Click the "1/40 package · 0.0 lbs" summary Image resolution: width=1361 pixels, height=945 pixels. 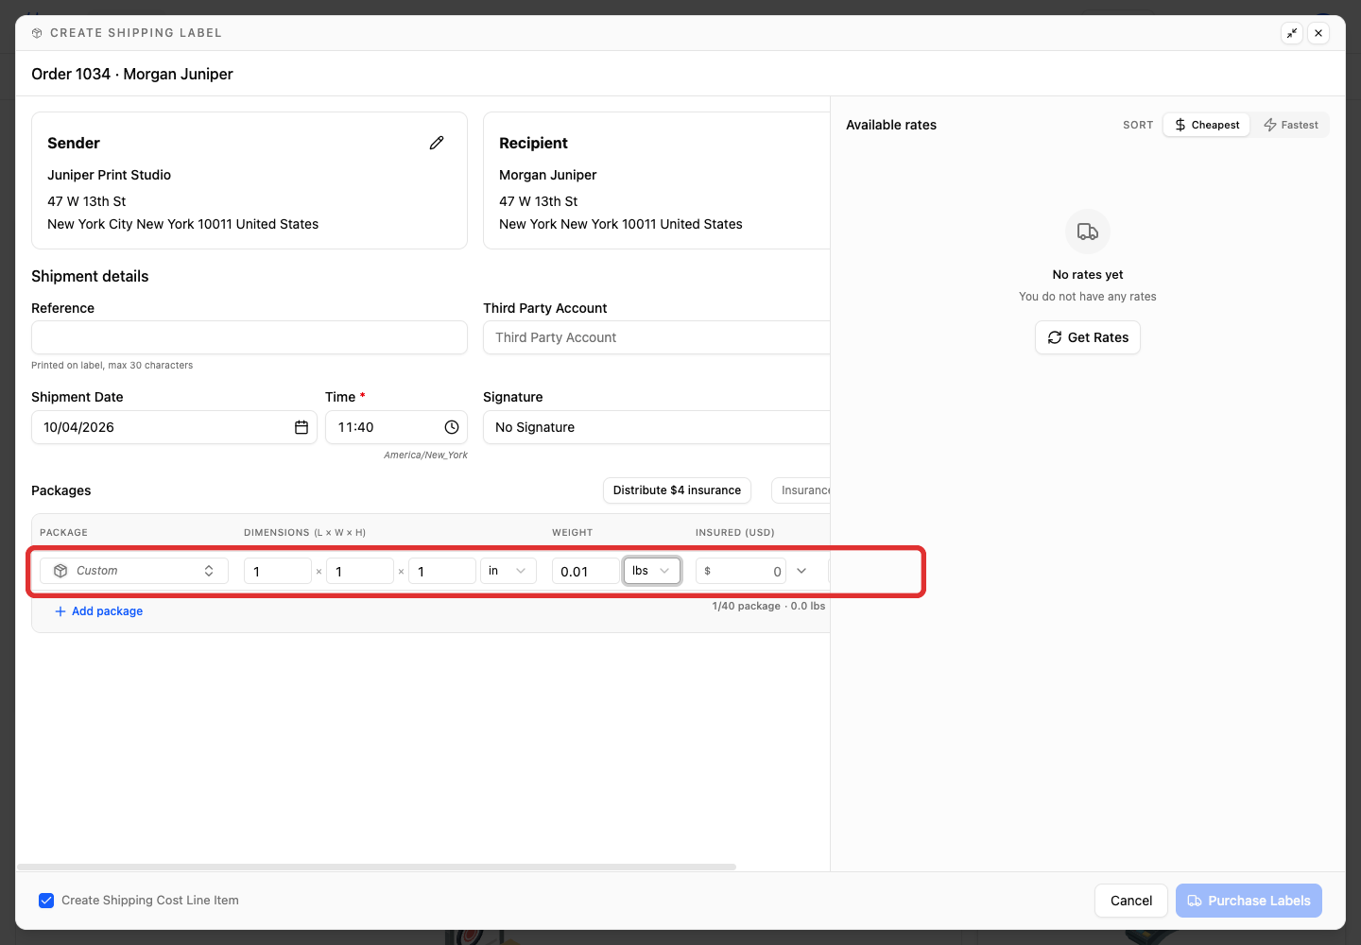point(768,606)
